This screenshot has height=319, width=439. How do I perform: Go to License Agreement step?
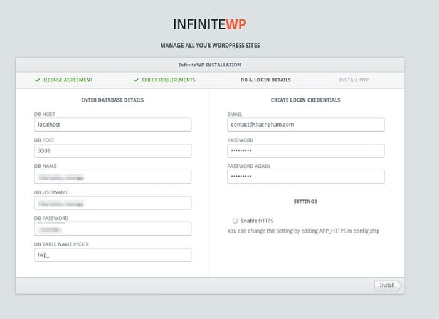pos(68,80)
